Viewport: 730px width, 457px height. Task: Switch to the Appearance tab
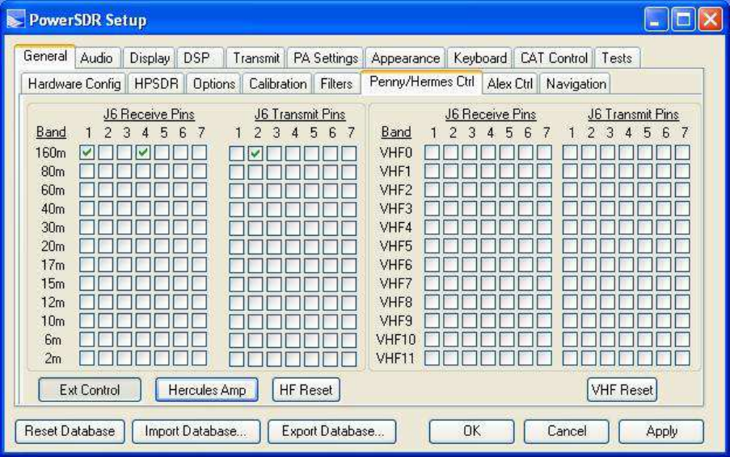pyautogui.click(x=406, y=58)
